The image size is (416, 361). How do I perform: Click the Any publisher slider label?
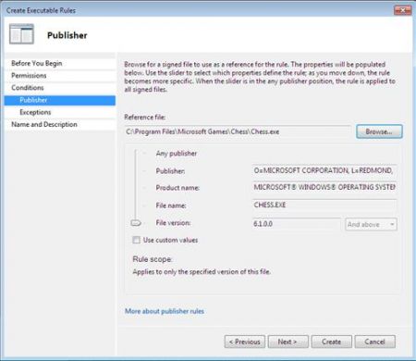177,154
